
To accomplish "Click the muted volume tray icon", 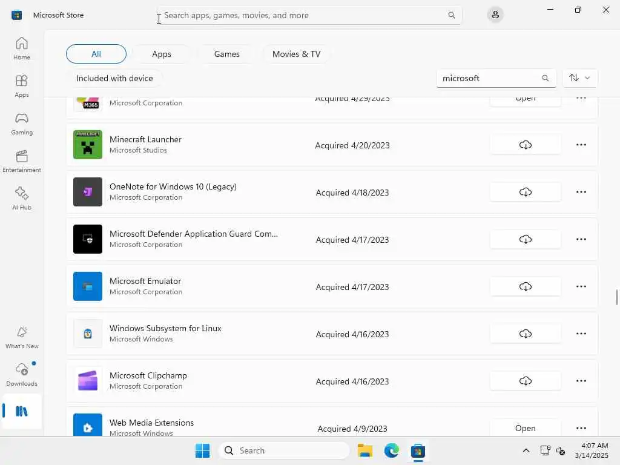I will point(560,450).
